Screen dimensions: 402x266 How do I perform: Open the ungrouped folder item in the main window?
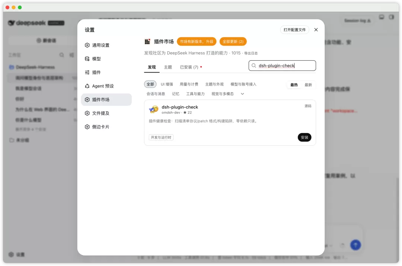tap(19, 140)
